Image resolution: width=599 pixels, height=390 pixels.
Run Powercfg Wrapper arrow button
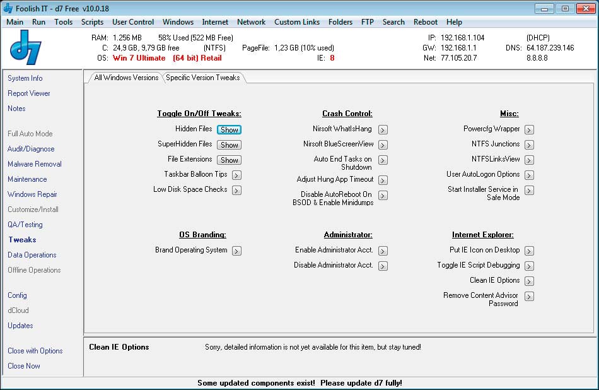[529, 129]
